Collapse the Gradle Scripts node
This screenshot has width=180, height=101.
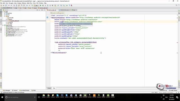coord(3,25)
